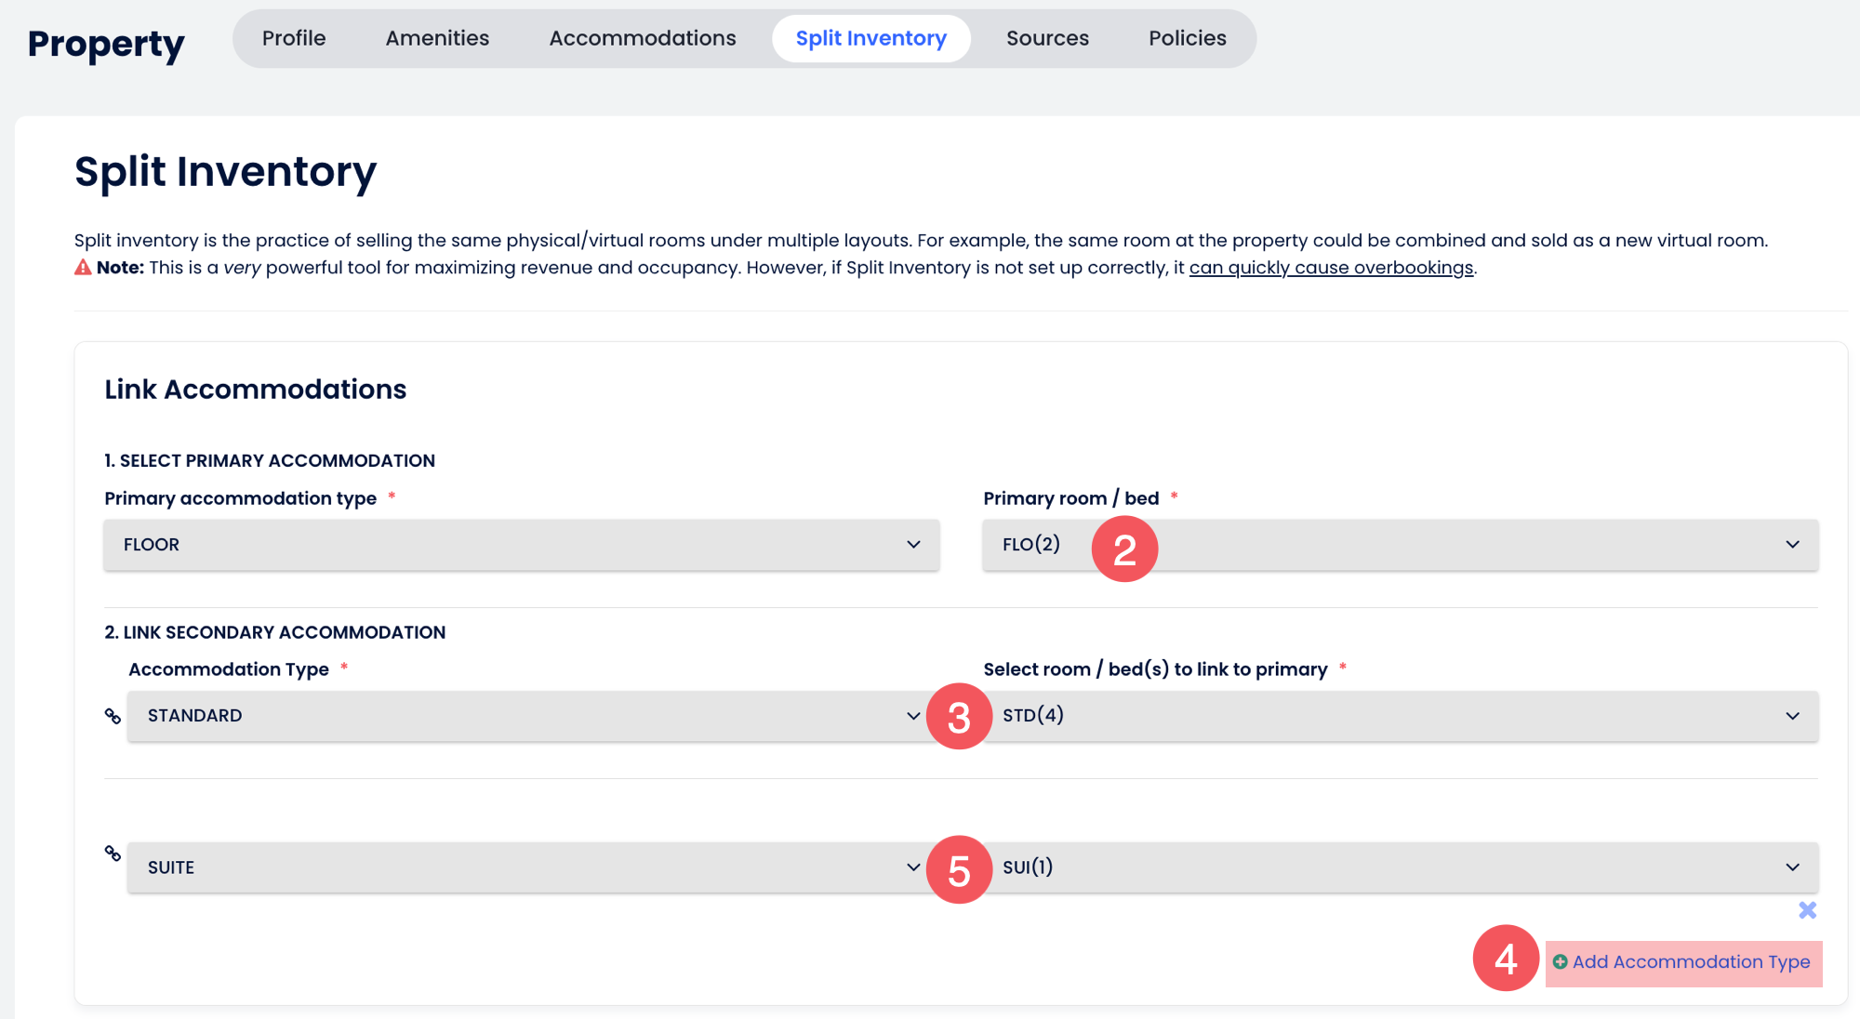Click the link icon beside STANDARD row
1860x1019 pixels.
(113, 716)
